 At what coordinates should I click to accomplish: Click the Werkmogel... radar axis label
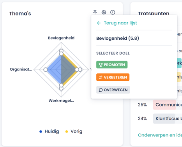(61, 101)
